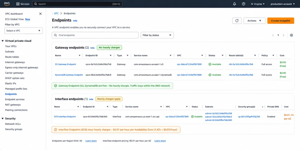Open the production-account menu
300x150 pixels.
283,4
